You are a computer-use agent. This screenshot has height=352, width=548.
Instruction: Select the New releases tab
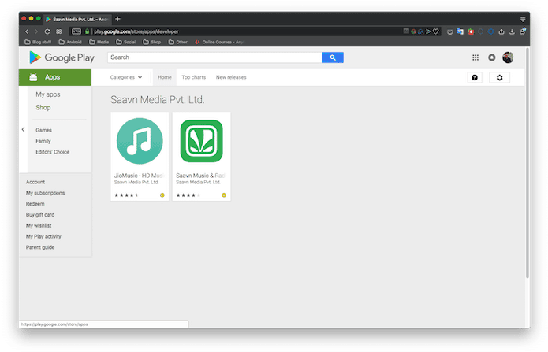pyautogui.click(x=231, y=77)
